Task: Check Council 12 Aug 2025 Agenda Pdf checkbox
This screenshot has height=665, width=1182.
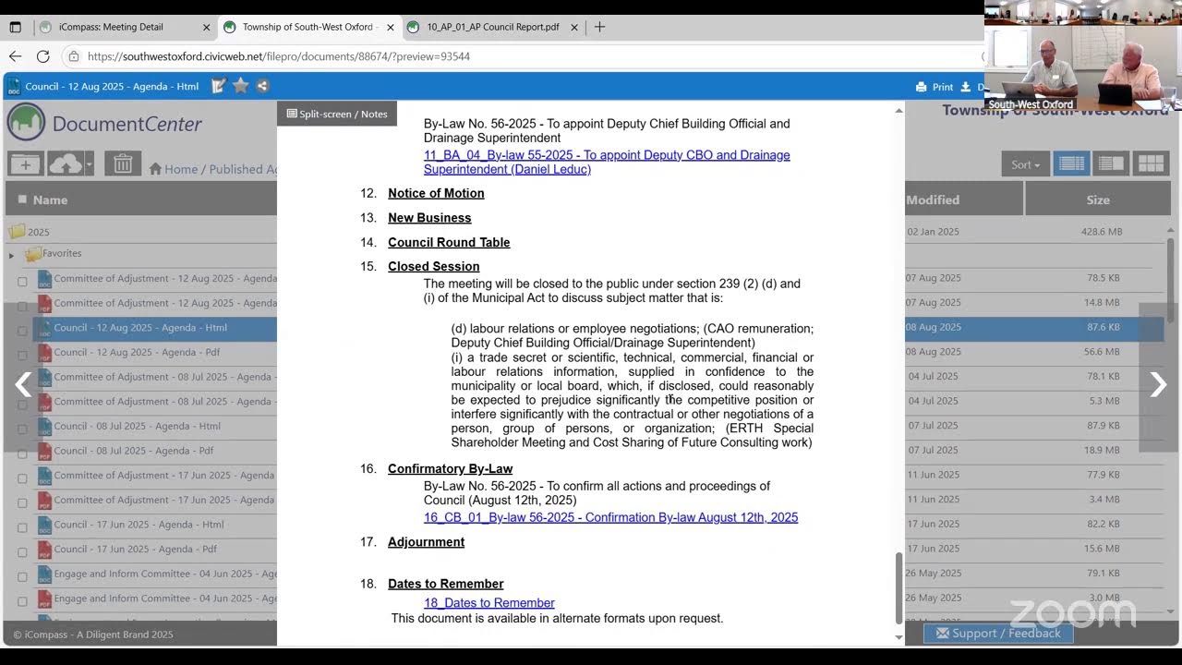Action: point(22,355)
